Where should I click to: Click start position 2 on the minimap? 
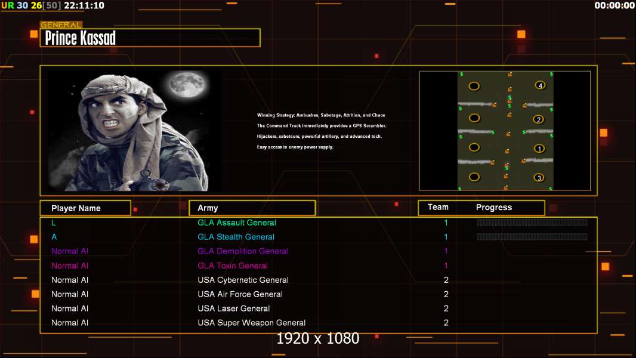539,119
